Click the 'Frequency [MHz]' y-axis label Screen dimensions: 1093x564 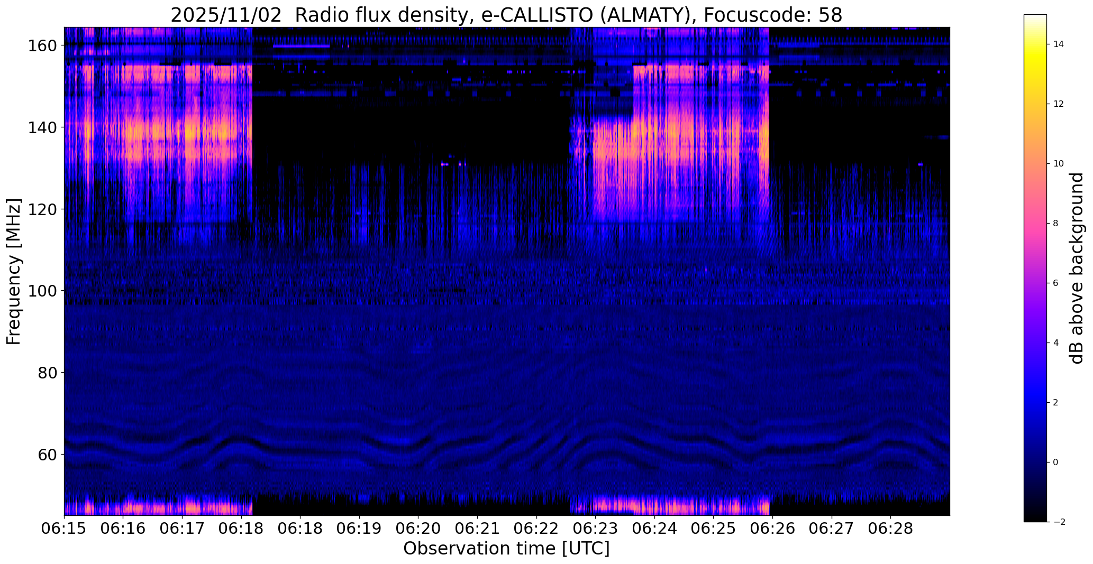14,272
